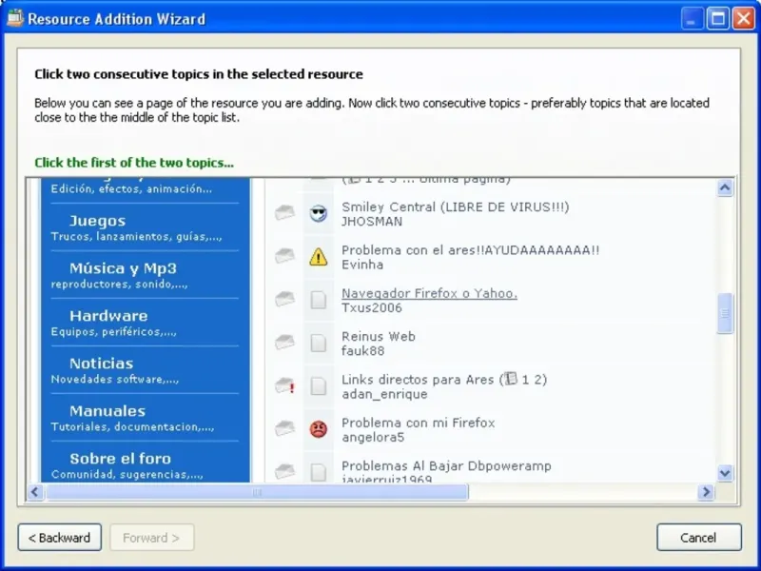Select the Hardware forum section

click(x=108, y=316)
